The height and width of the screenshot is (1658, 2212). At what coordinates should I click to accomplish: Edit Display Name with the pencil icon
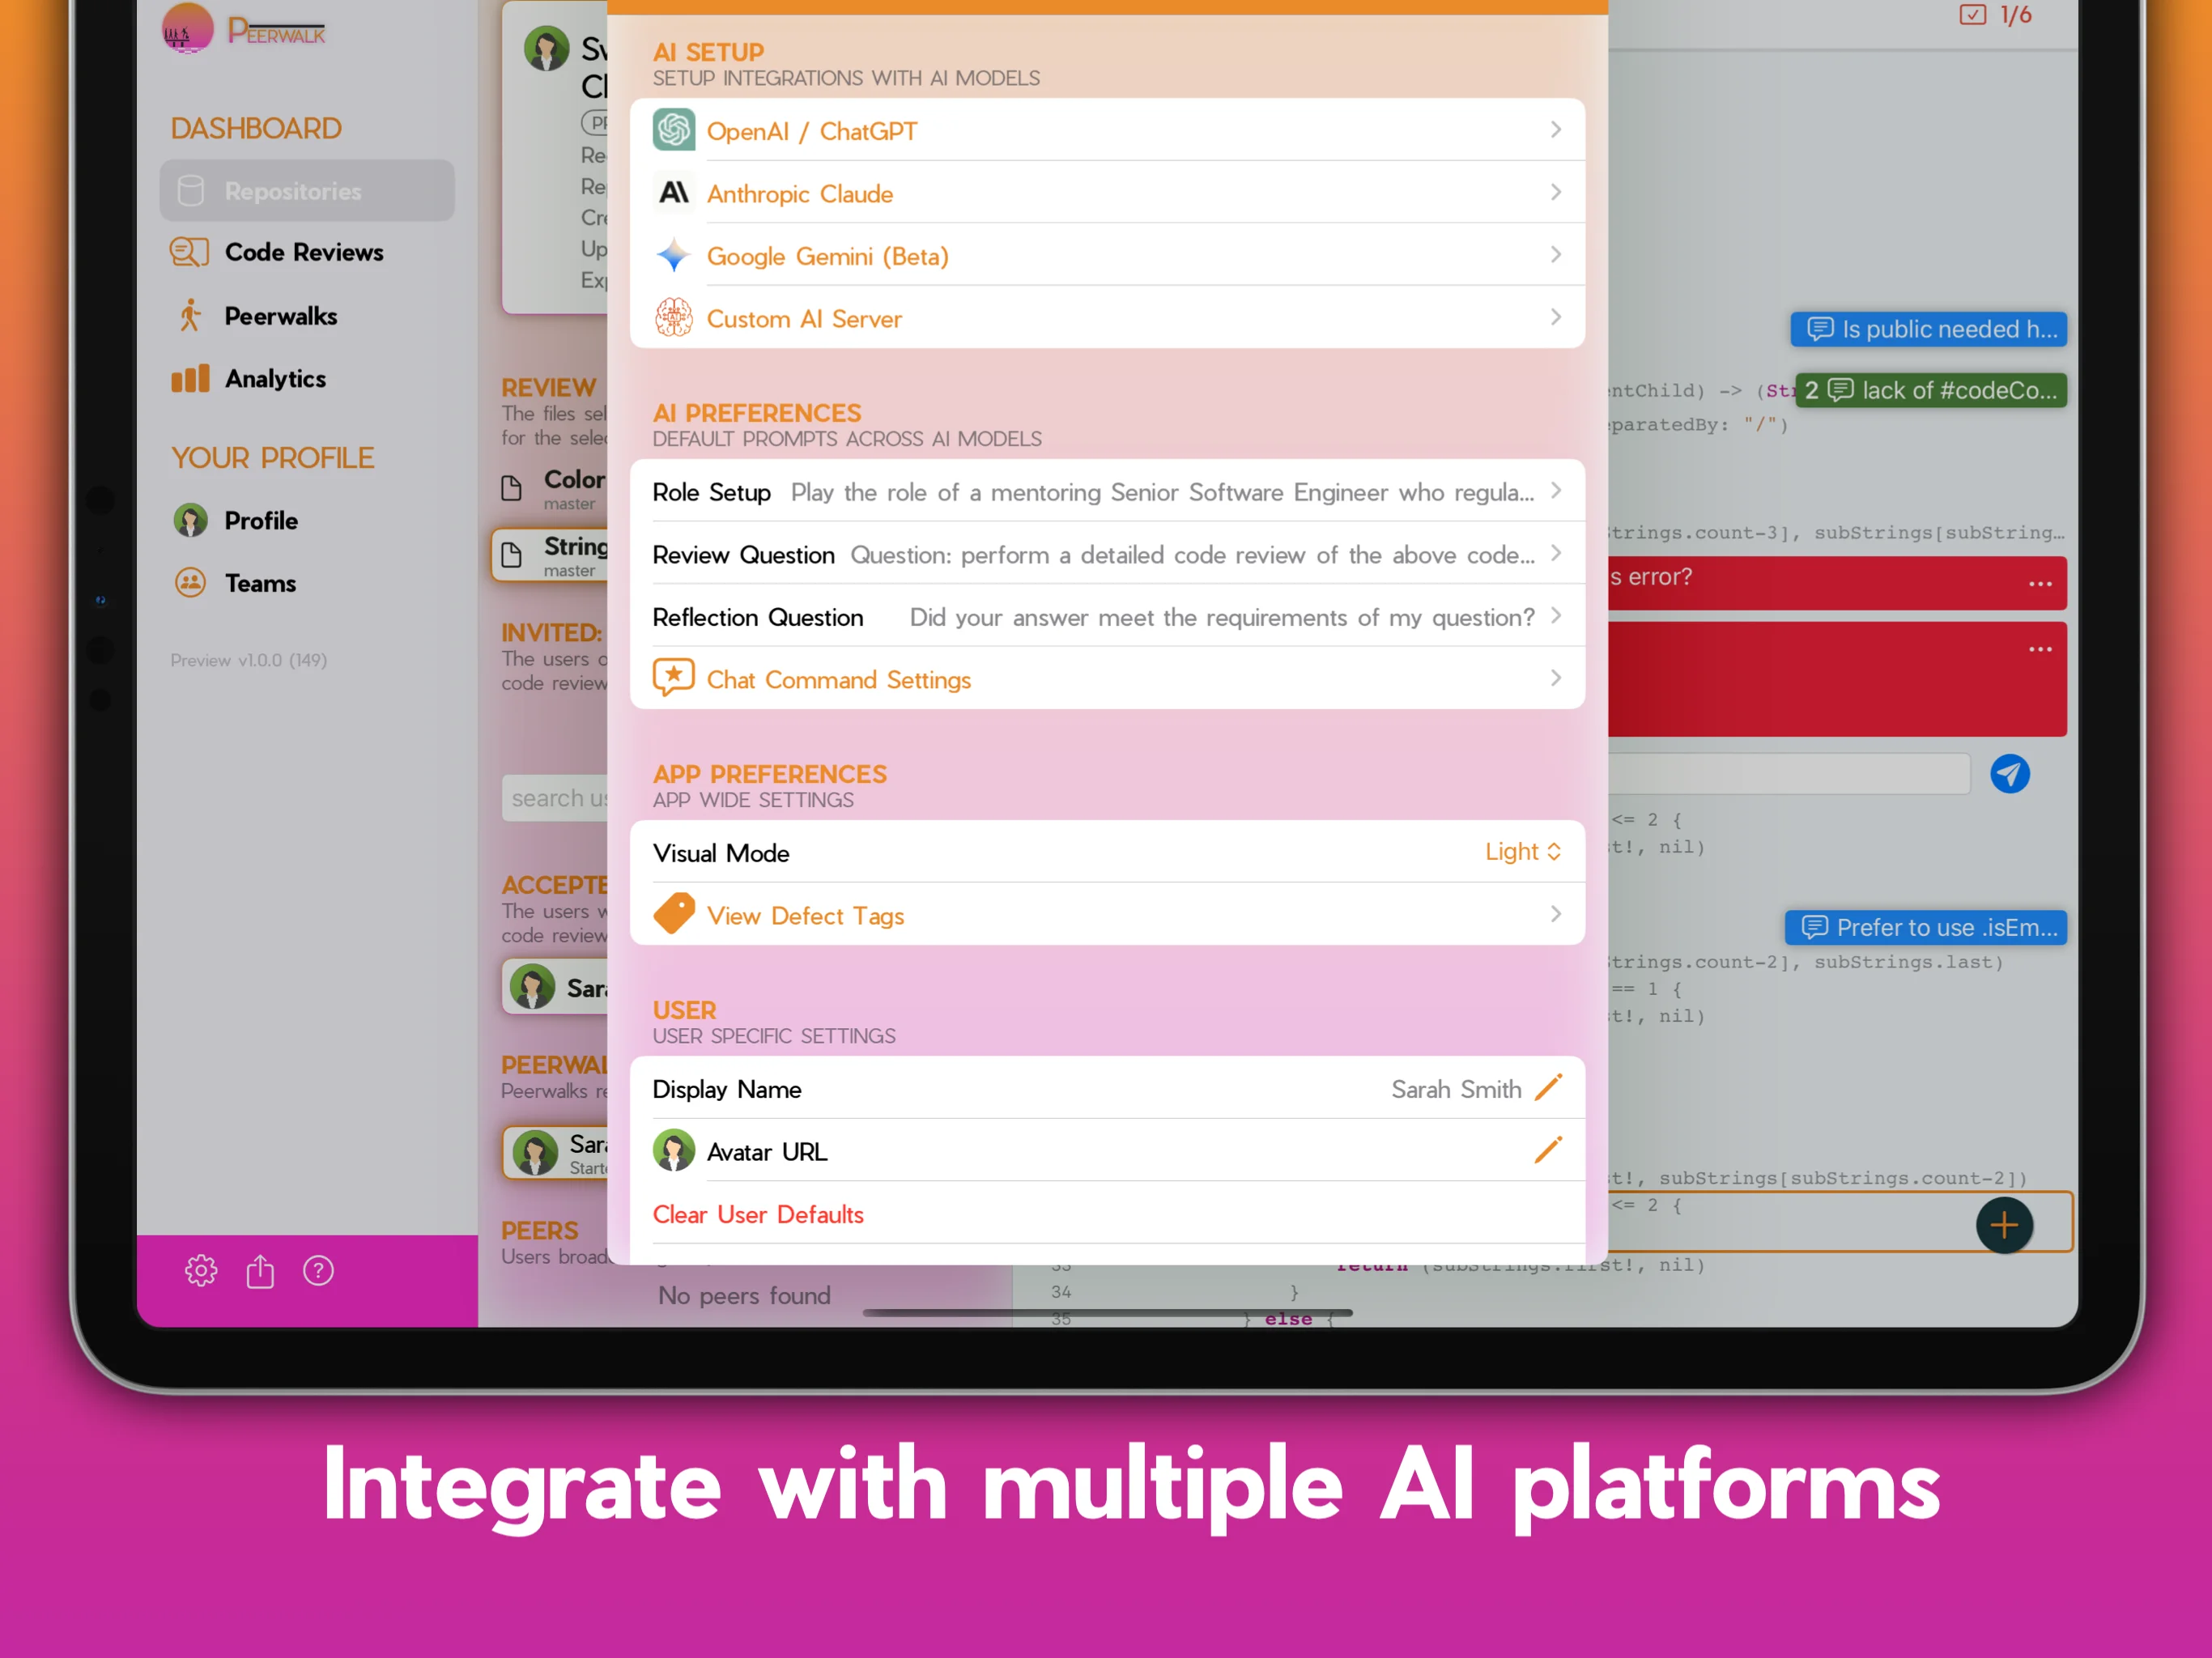click(1549, 1088)
